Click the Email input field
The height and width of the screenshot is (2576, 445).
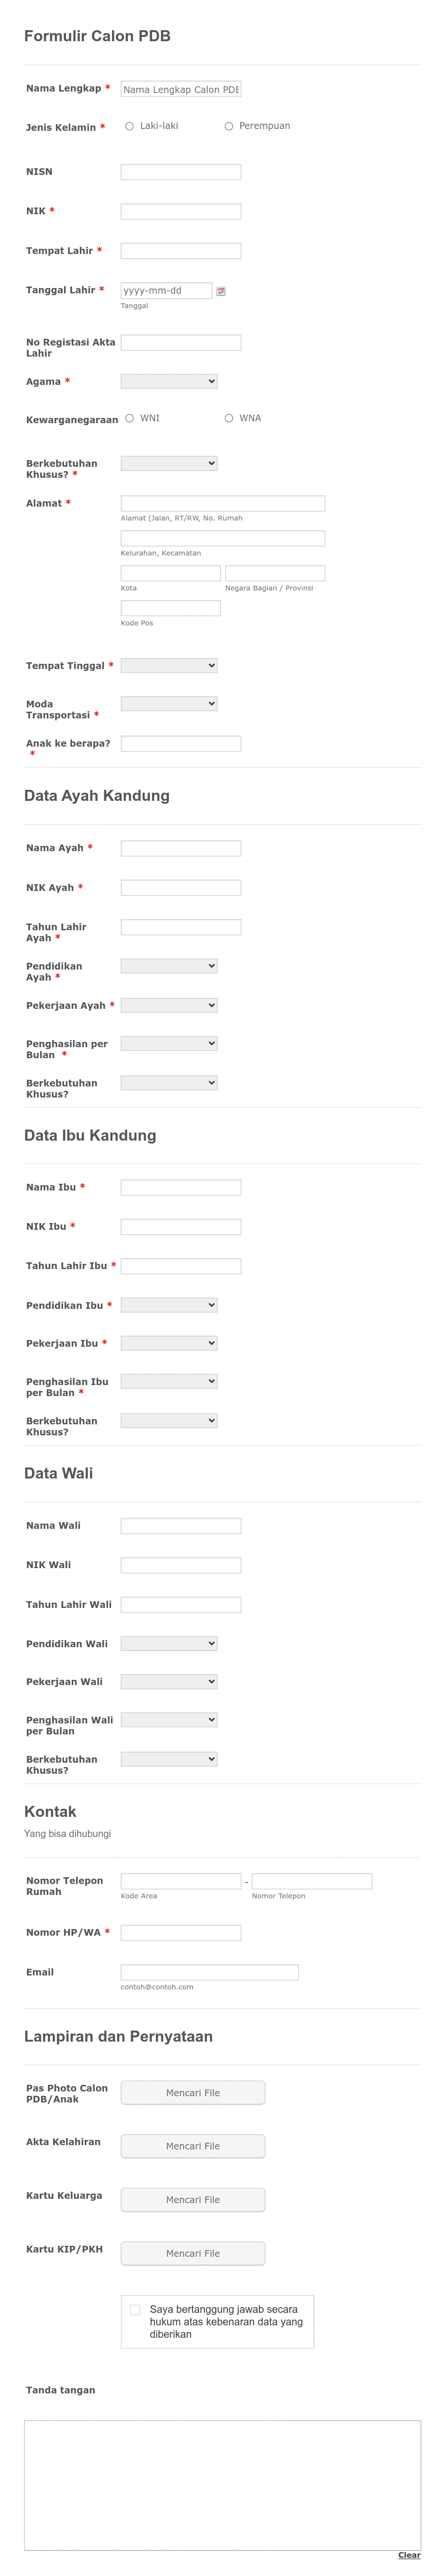click(x=210, y=1972)
